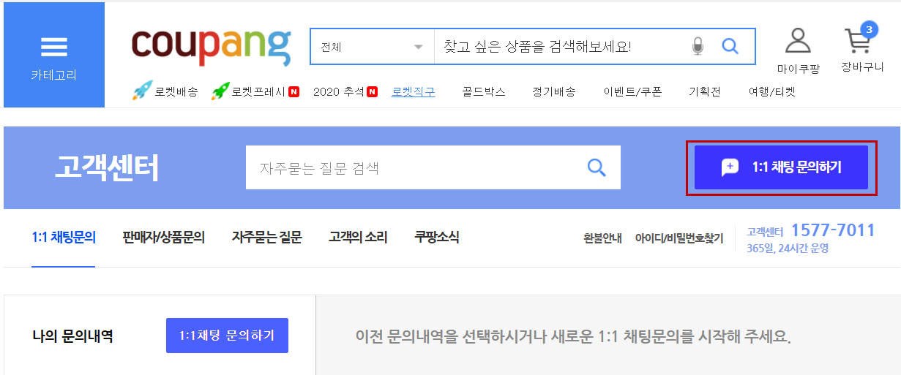Click the N badge next to 2020 추석
This screenshot has width=901, height=375.
372,92
